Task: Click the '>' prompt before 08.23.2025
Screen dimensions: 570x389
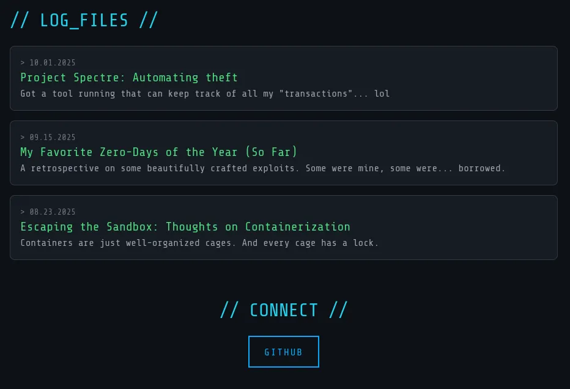Action: point(23,212)
